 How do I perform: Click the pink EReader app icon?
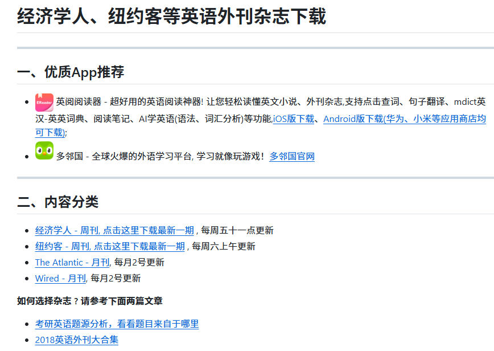point(44,103)
